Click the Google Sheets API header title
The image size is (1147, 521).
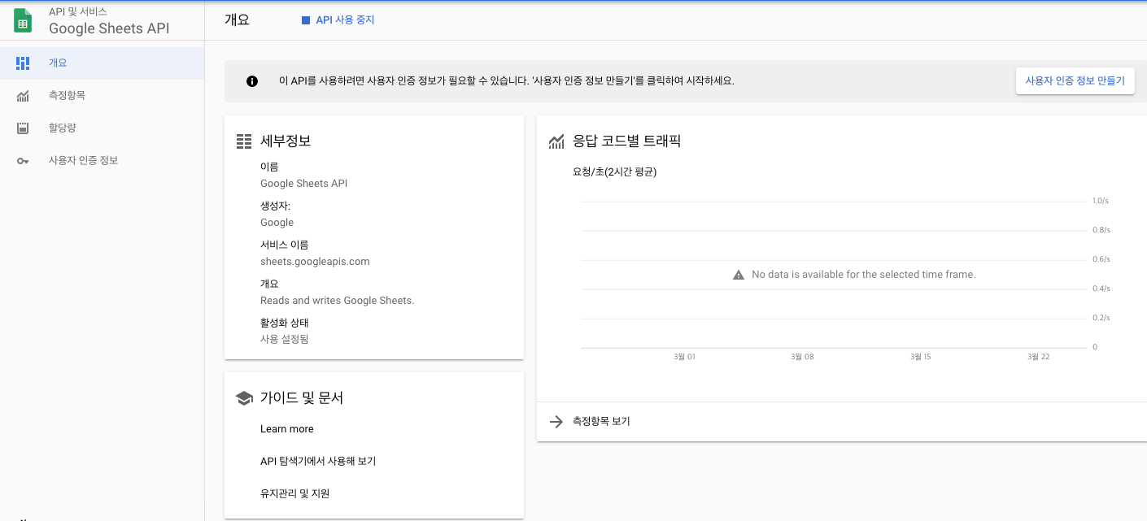[109, 28]
